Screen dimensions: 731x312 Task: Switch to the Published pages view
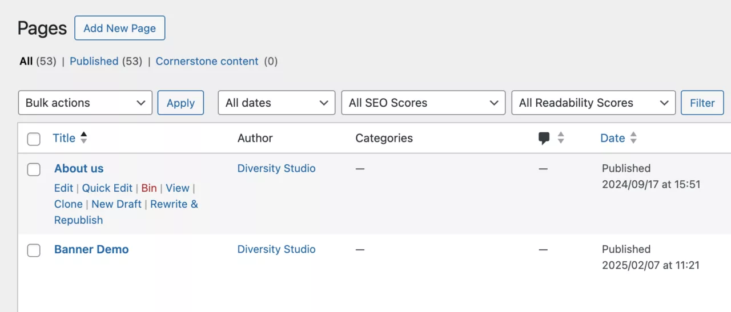point(94,61)
